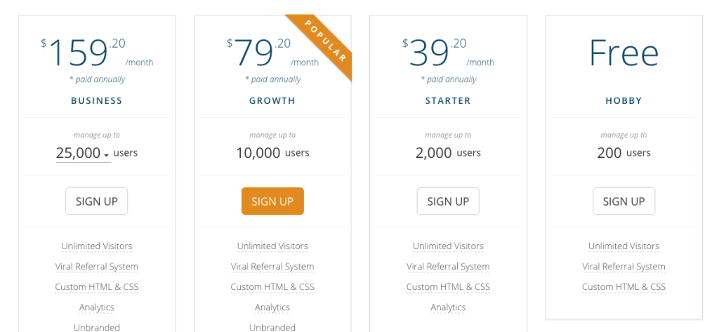Click Unlimited Visitors in Hobby plan

coord(624,246)
